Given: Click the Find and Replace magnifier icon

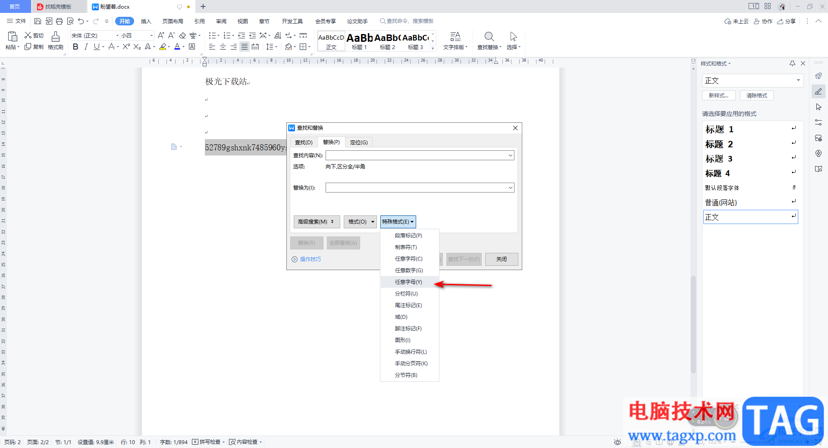Looking at the screenshot, I should 489,37.
